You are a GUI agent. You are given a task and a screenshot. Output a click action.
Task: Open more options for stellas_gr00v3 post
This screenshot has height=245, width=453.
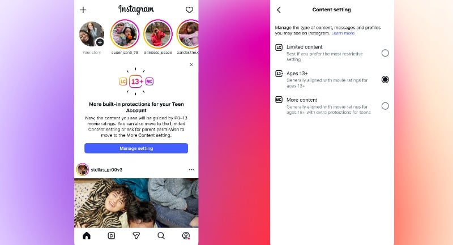[x=191, y=170]
